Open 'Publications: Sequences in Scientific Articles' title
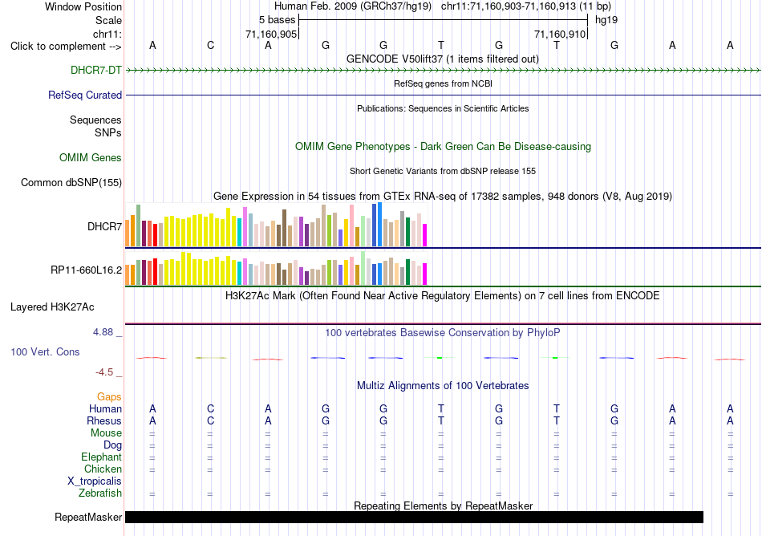The image size is (762, 536). click(443, 108)
